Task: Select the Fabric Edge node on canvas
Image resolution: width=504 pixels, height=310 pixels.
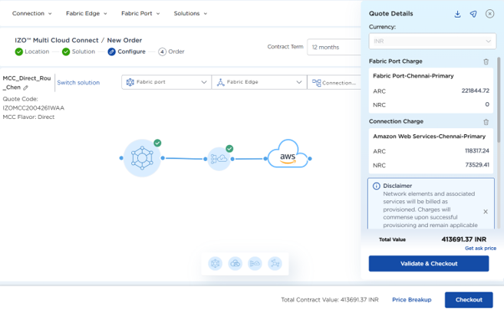Action: click(x=219, y=159)
